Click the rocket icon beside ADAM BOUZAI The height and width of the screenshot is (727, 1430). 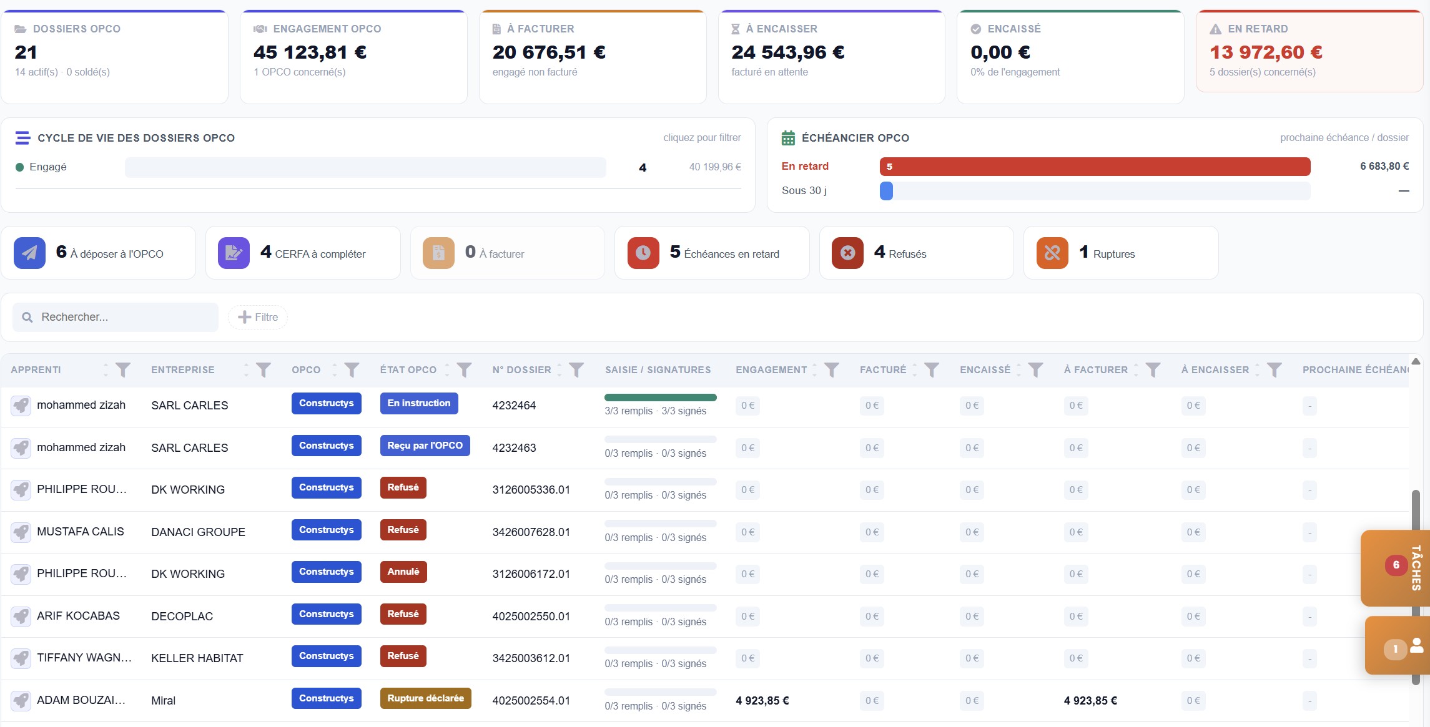tap(21, 700)
